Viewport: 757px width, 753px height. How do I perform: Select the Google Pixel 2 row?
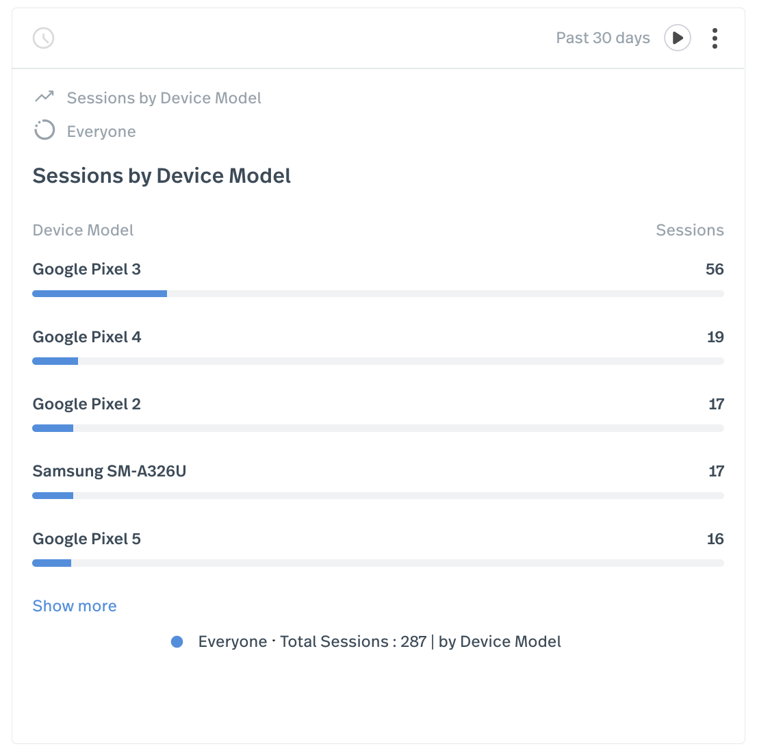[86, 404]
